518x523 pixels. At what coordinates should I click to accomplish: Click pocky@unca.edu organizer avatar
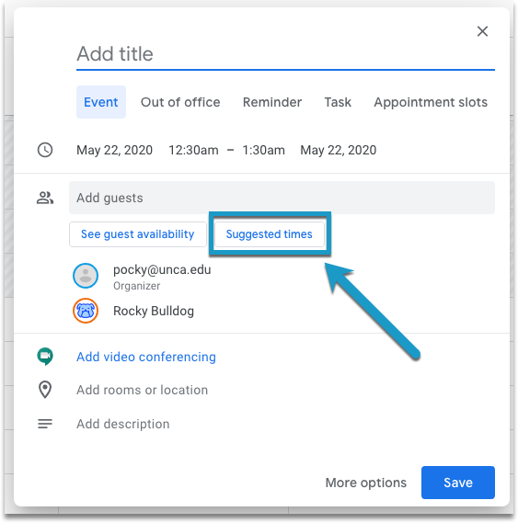click(86, 276)
